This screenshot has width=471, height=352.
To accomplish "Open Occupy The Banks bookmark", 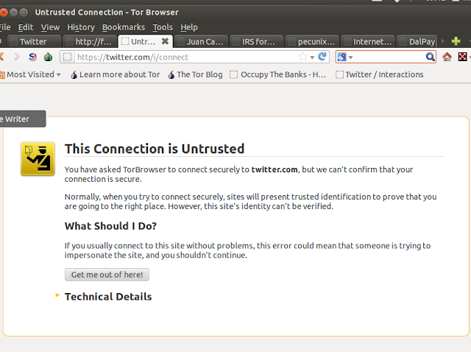I will click(x=278, y=74).
